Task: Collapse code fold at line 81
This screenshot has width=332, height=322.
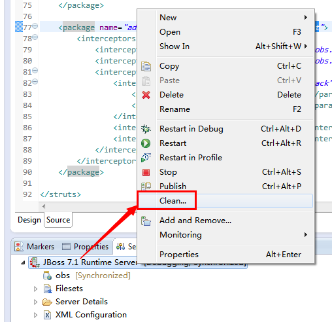Action: tap(35, 70)
